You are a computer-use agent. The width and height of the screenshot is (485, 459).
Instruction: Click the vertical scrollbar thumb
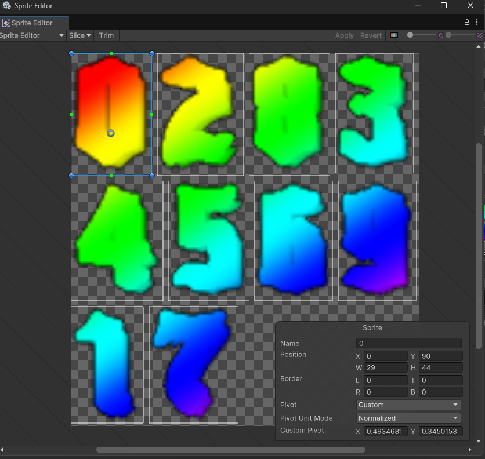478,246
